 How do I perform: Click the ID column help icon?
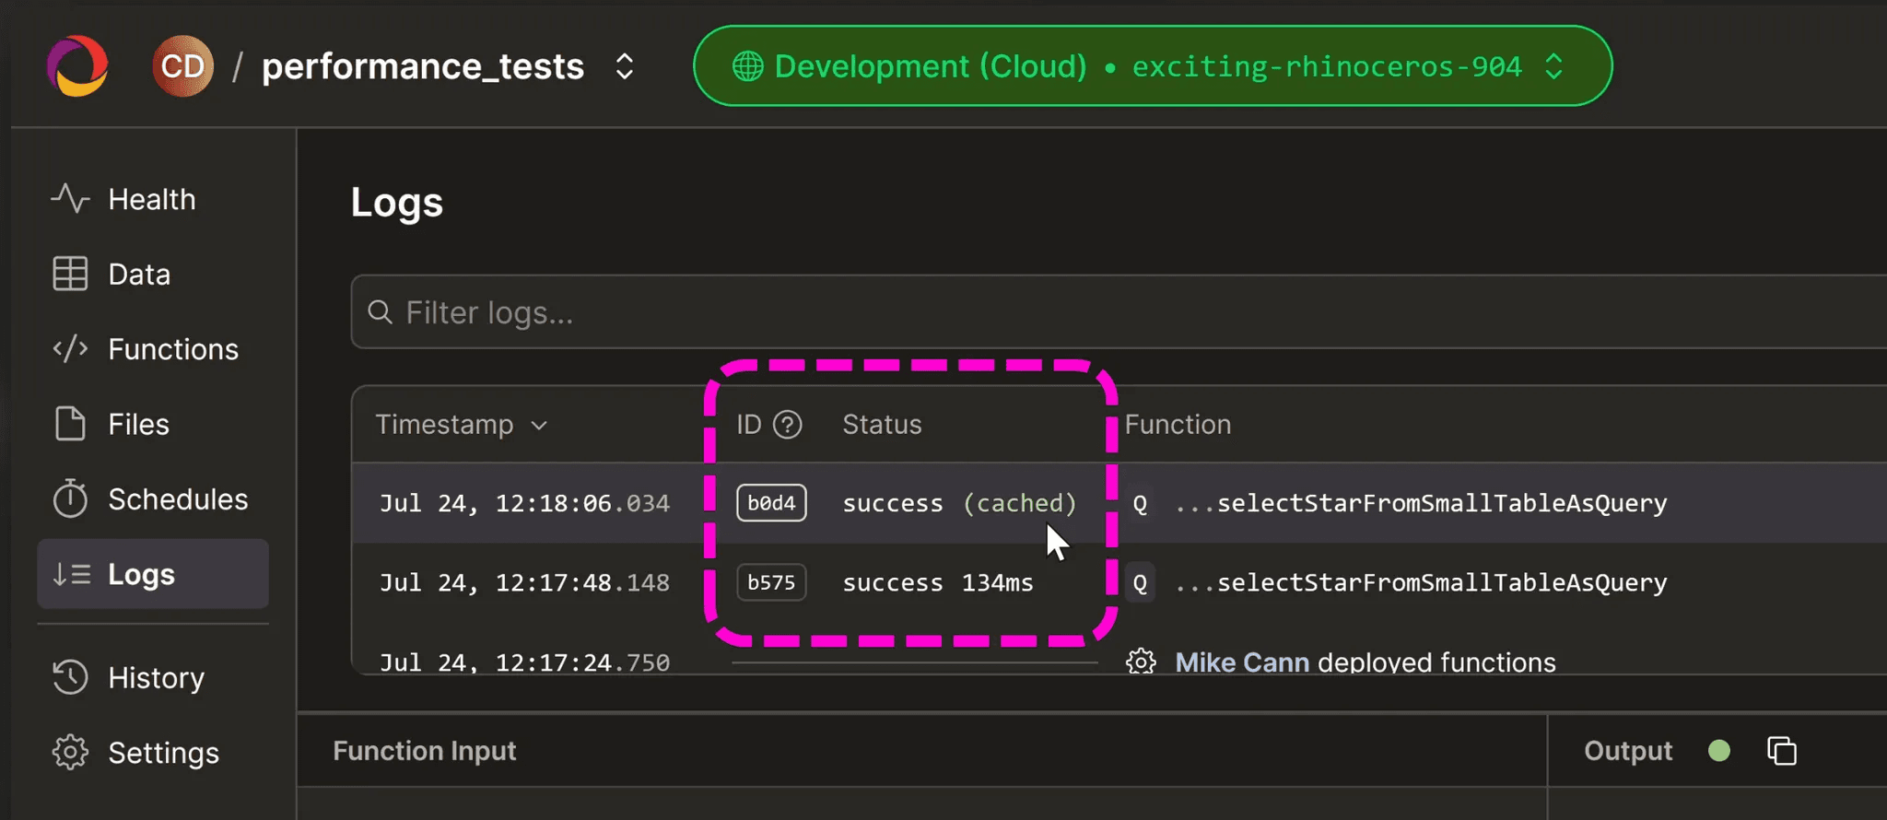click(787, 425)
